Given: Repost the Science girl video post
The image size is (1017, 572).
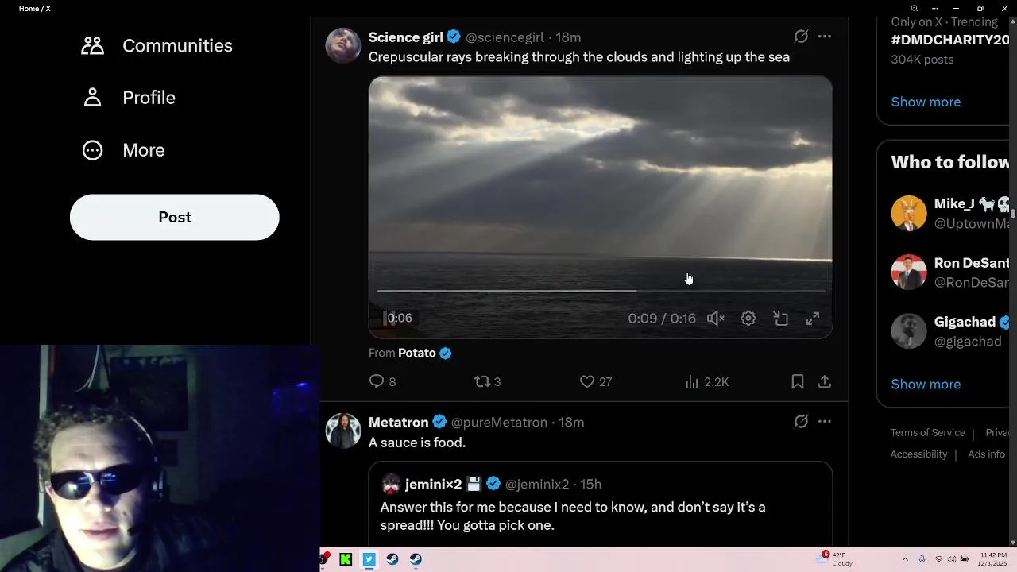Looking at the screenshot, I should point(482,382).
